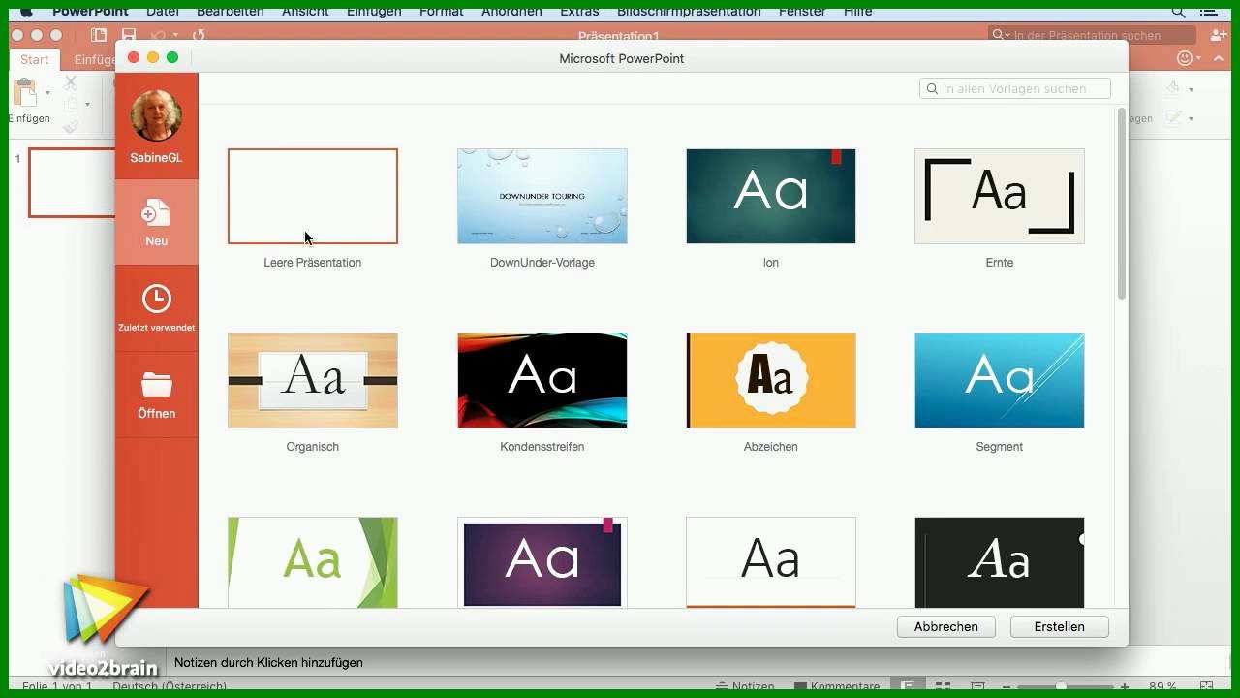The width and height of the screenshot is (1240, 698).
Task: Select the Ernte template thumbnail
Action: pyautogui.click(x=1000, y=196)
